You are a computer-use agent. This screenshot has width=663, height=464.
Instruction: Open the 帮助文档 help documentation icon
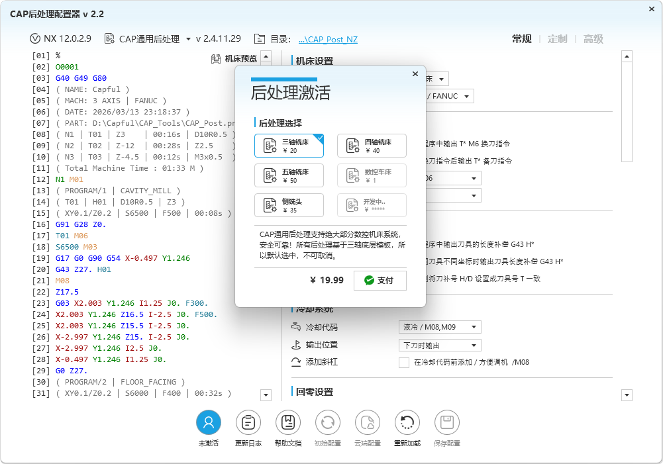click(x=287, y=422)
